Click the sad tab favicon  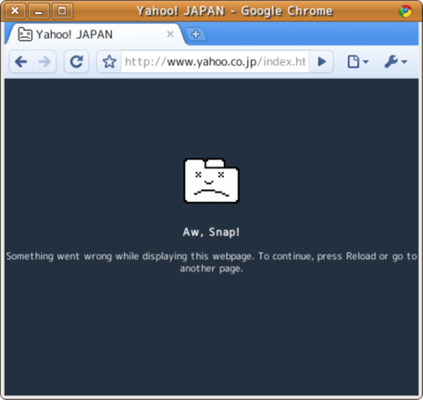click(25, 34)
